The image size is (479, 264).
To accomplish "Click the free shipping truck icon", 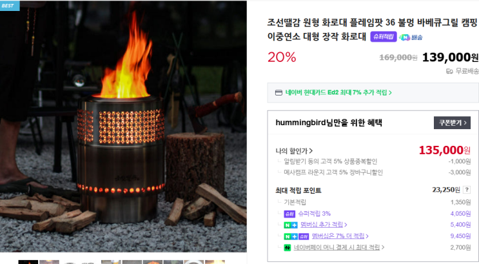I will (449, 71).
